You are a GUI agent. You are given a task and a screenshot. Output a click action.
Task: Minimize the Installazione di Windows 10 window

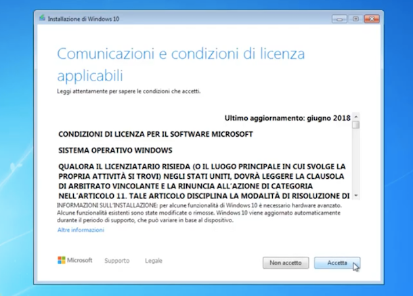(x=339, y=19)
